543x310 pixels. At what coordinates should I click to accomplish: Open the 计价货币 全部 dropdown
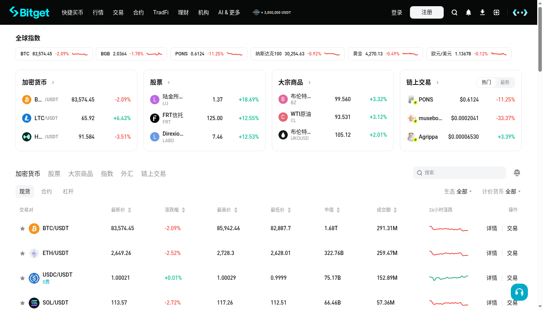pyautogui.click(x=501, y=191)
